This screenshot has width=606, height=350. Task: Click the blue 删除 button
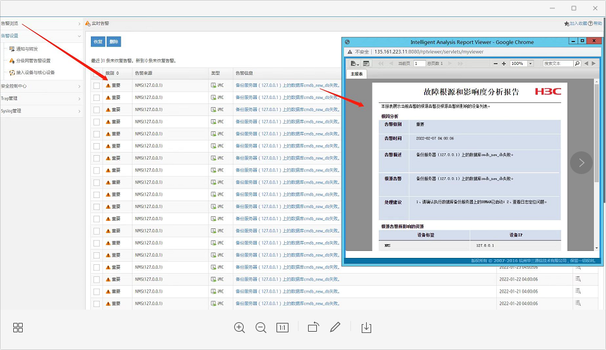tap(114, 42)
